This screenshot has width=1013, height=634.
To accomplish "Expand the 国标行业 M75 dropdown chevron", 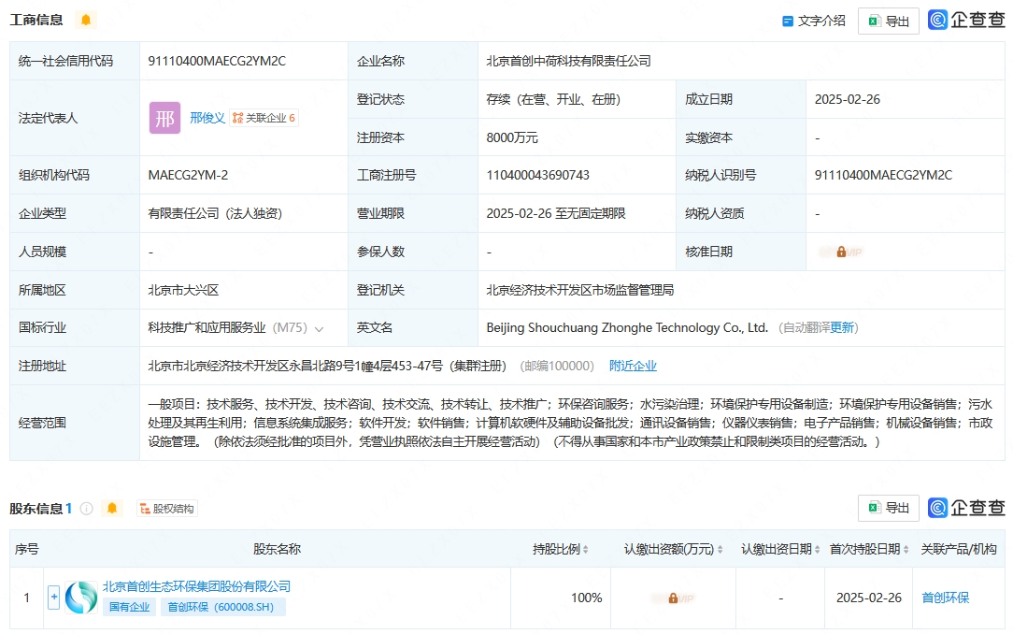I will [320, 329].
